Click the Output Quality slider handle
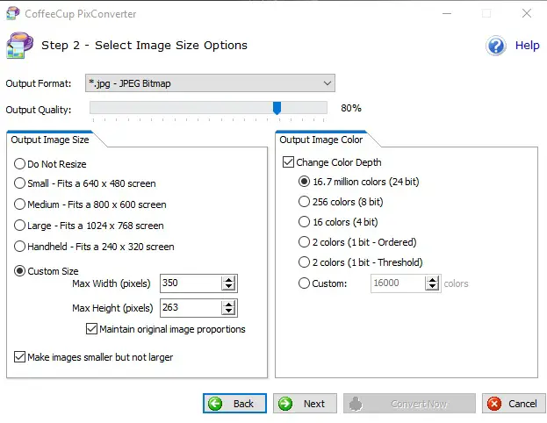Screen dimensions: 547x423 pos(277,108)
